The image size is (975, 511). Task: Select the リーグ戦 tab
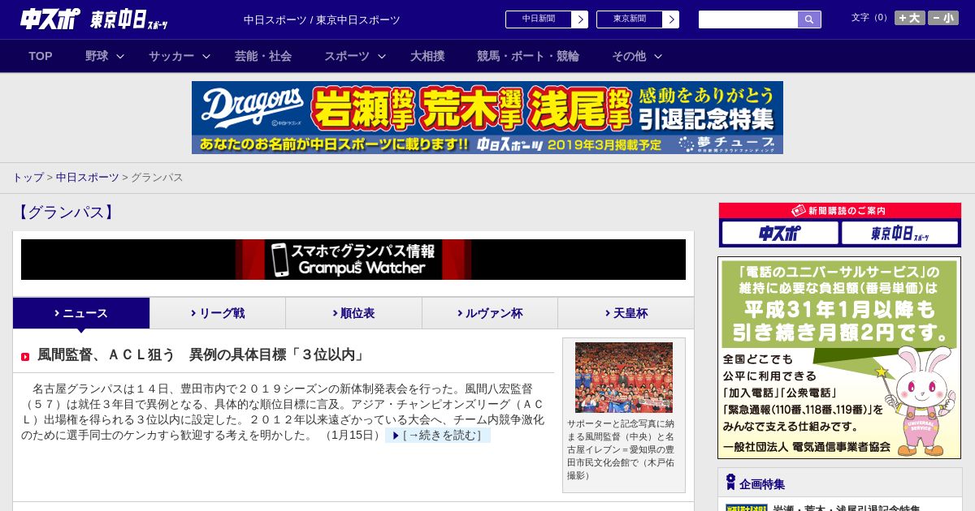[218, 313]
